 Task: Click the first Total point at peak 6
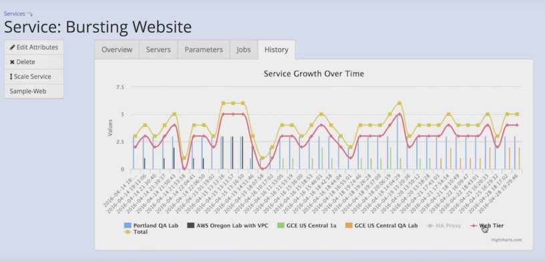point(224,104)
